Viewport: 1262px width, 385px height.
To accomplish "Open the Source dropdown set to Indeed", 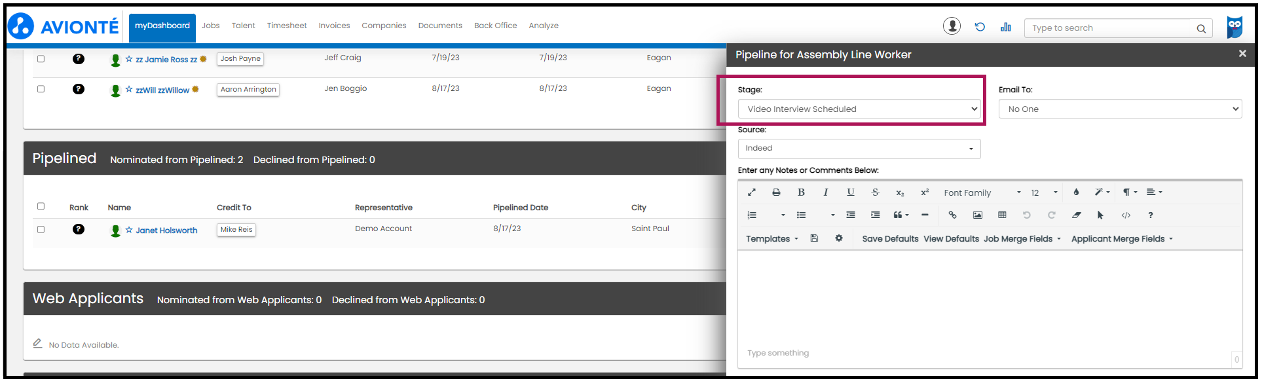I will click(859, 149).
